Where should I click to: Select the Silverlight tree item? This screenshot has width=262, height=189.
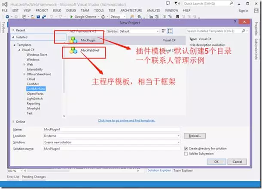[34, 108]
